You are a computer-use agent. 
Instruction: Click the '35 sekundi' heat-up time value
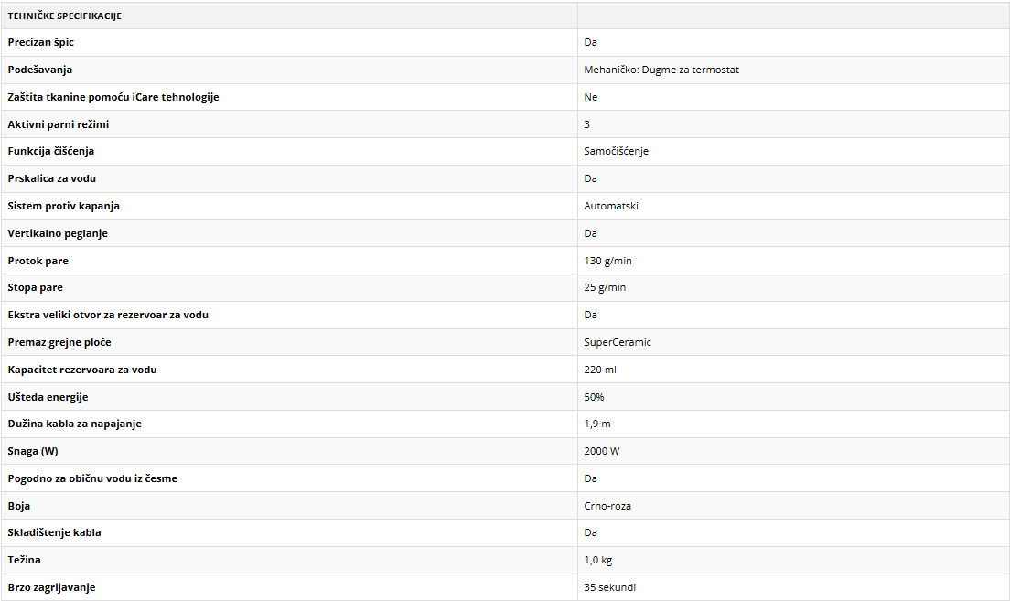(x=609, y=587)
